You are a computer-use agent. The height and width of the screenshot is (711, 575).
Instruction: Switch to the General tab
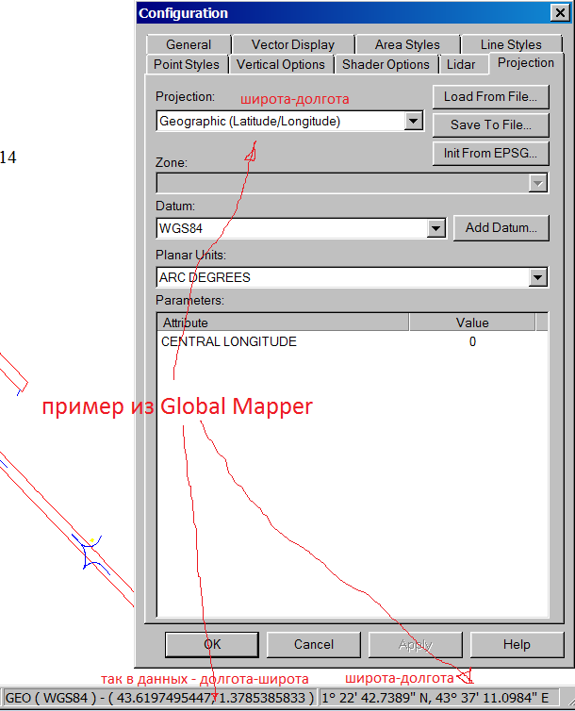click(189, 44)
